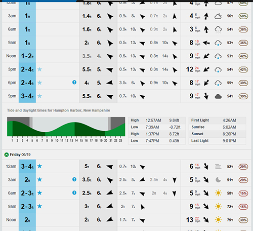The height and width of the screenshot is (231, 253).
Task: Click the star rating in the 3pm row
Action: (39, 69)
